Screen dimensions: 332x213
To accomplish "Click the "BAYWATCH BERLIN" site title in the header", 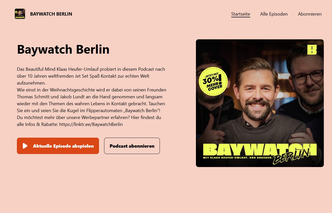I will [x=51, y=14].
